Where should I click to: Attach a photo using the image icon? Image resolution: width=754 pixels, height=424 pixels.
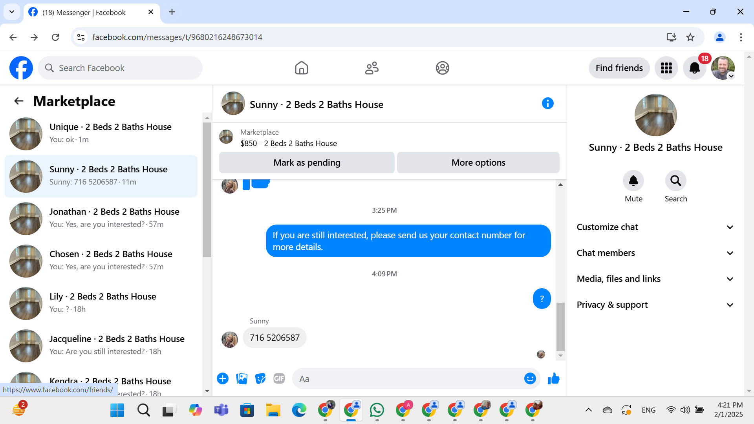(x=242, y=379)
